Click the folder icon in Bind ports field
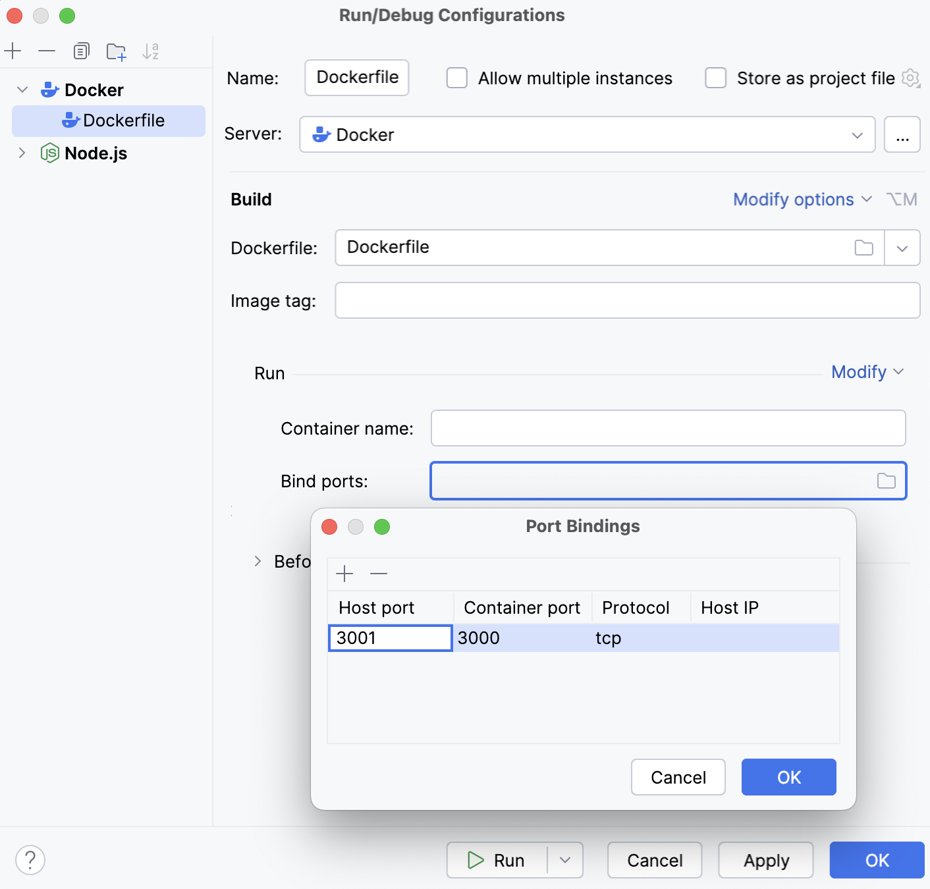 pos(886,481)
